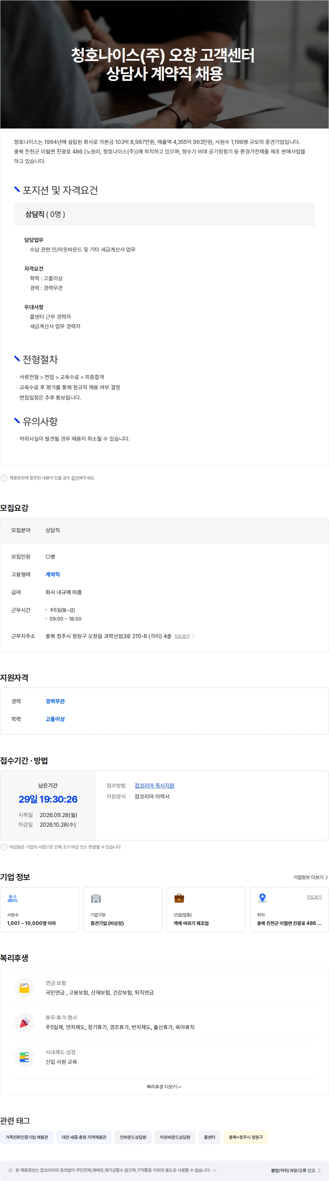Click remaining time 29일 19:30:26
The width and height of the screenshot is (329, 1181).
tap(48, 799)
